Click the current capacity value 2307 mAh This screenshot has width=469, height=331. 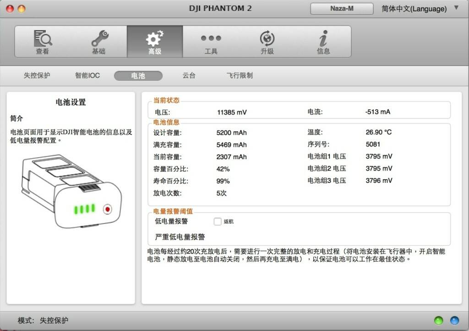[231, 157]
